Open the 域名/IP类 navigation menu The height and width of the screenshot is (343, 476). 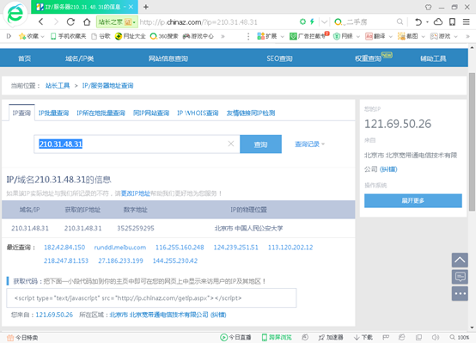(80, 58)
